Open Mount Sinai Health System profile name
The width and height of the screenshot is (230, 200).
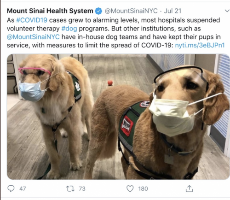50,11
